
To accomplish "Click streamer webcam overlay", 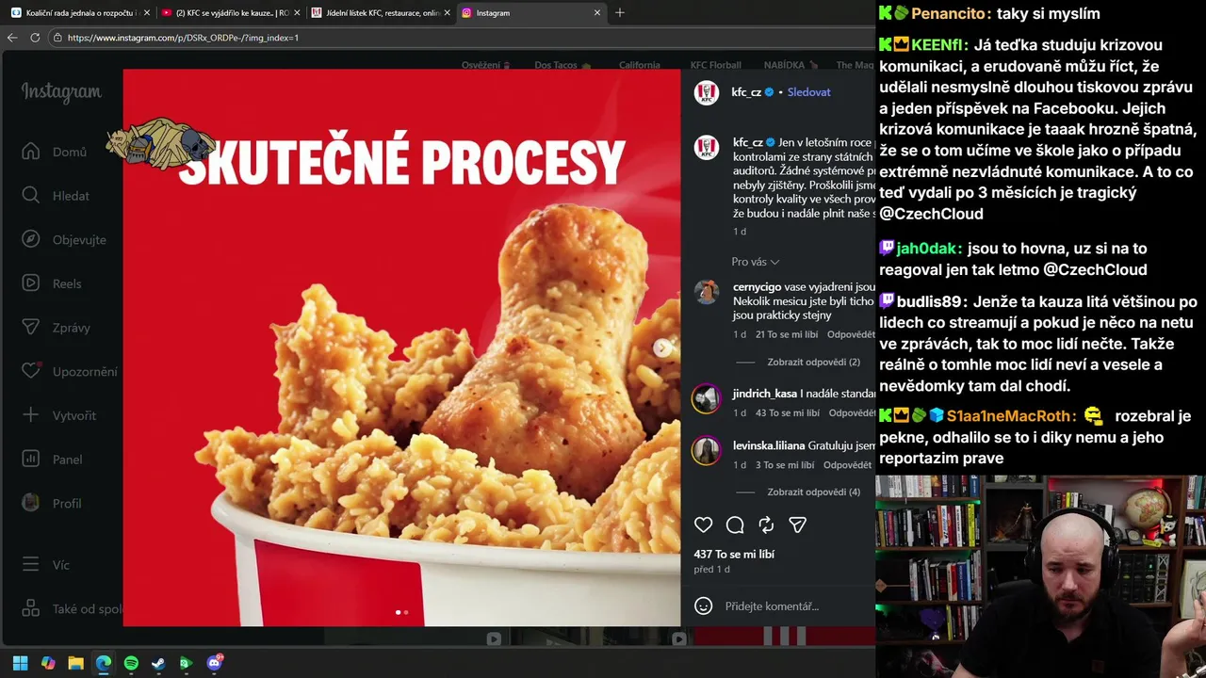I will click(x=1040, y=576).
